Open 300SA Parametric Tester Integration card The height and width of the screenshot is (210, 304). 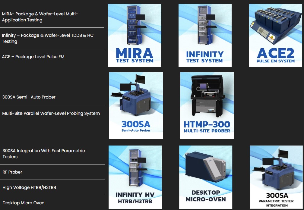[x=277, y=177]
